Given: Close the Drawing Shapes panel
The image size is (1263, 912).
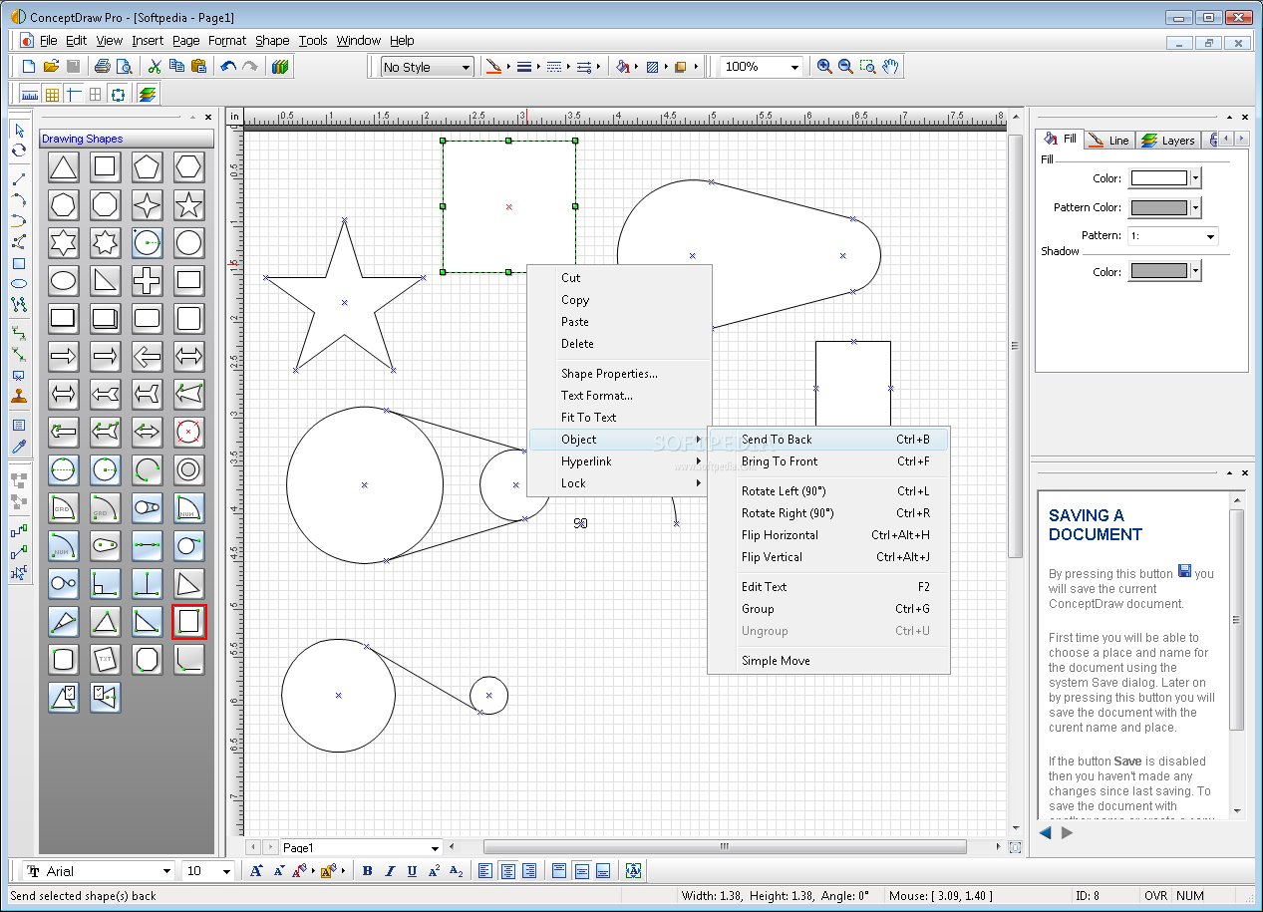Looking at the screenshot, I should [207, 117].
